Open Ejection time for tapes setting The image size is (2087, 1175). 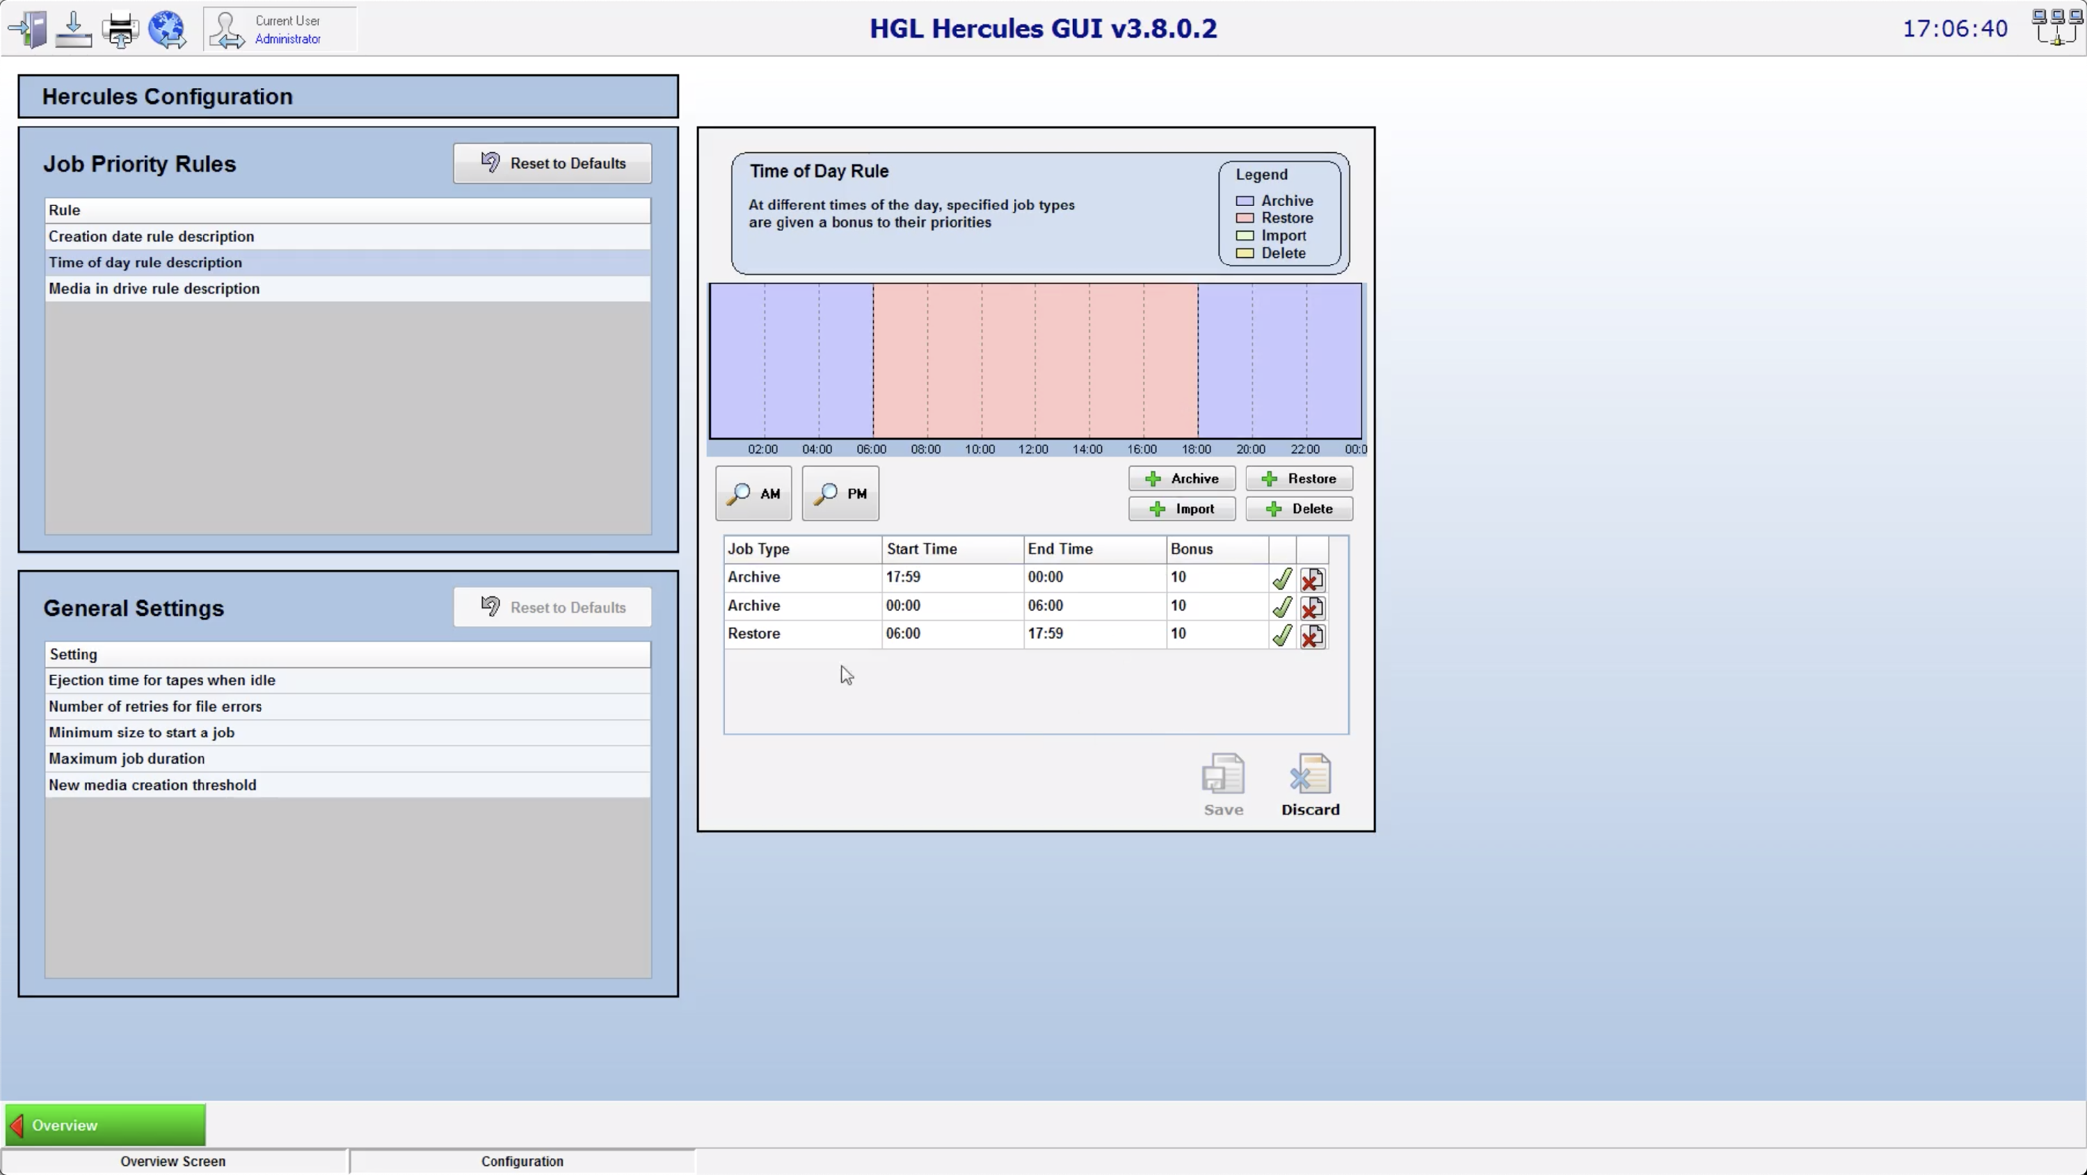tap(162, 680)
